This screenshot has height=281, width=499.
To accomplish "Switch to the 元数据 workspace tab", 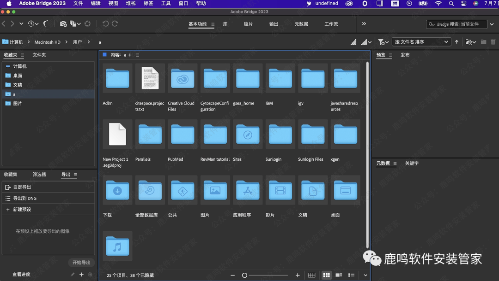I will point(301,24).
